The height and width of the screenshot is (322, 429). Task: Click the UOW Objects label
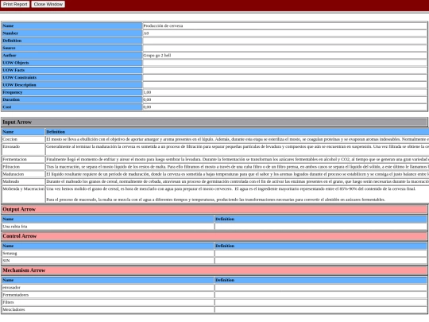click(71, 63)
